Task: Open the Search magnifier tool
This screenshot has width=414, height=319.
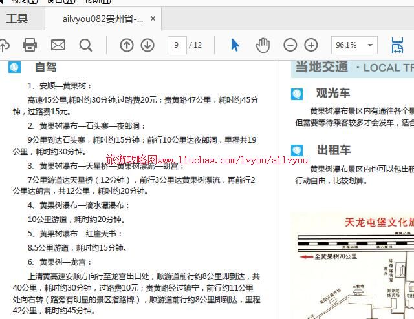Action: pos(85,45)
